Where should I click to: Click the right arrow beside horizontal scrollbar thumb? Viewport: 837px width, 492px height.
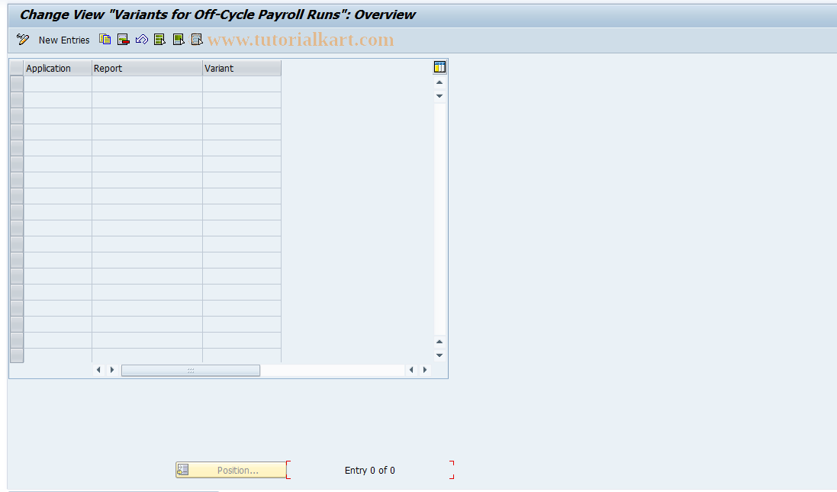112,370
